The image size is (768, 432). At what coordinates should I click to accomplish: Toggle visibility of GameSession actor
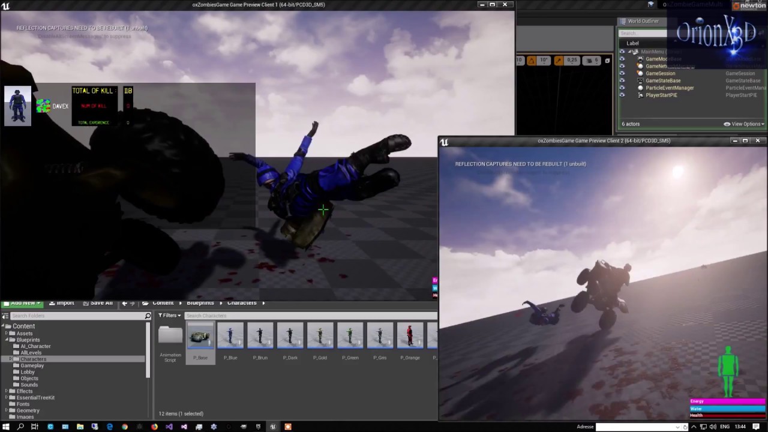coord(622,73)
